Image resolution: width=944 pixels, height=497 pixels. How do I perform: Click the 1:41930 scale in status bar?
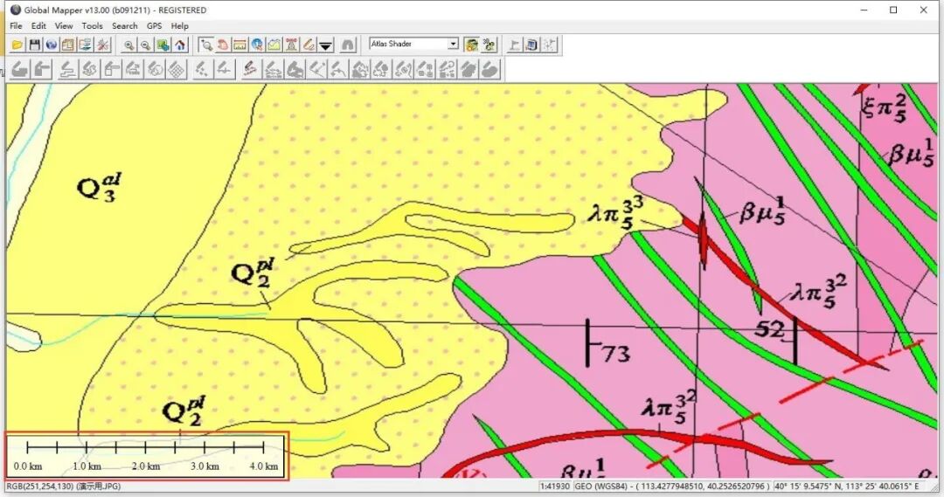point(554,487)
